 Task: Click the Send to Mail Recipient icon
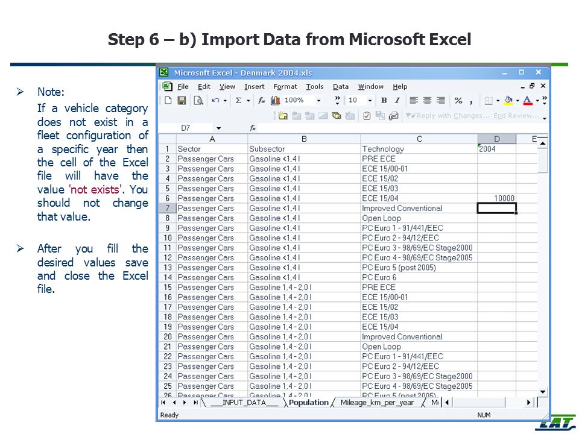[x=394, y=116]
